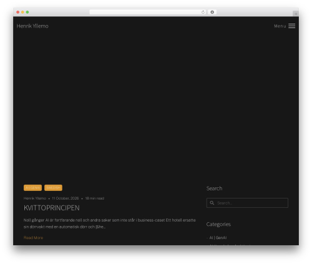Click the browser reload icon
The image size is (312, 264).
click(x=203, y=12)
